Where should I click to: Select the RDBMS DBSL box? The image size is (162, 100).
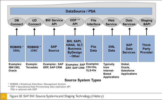17,49
